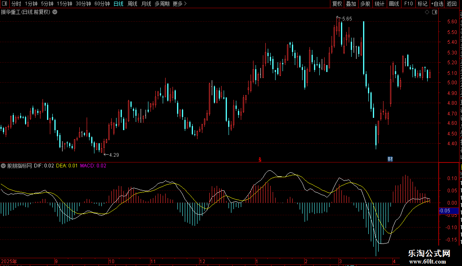
Task: Open the 复权 adjustment tool
Action: [337, 4]
